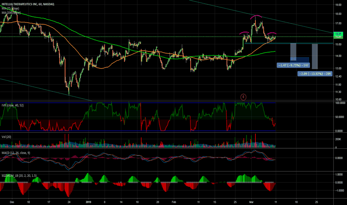347x205 pixels.
Task: Select the pink head arc at the peak
Action: (x=256, y=17)
